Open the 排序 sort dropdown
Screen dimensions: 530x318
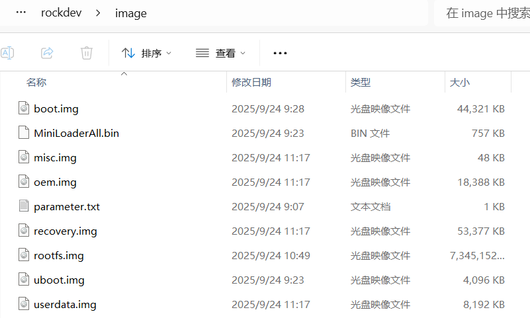(x=147, y=53)
